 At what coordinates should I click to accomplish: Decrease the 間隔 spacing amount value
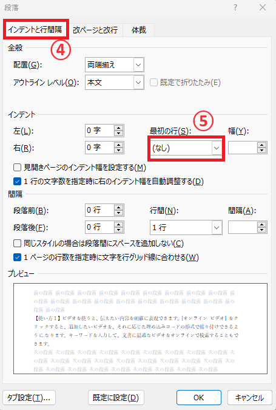261,230
